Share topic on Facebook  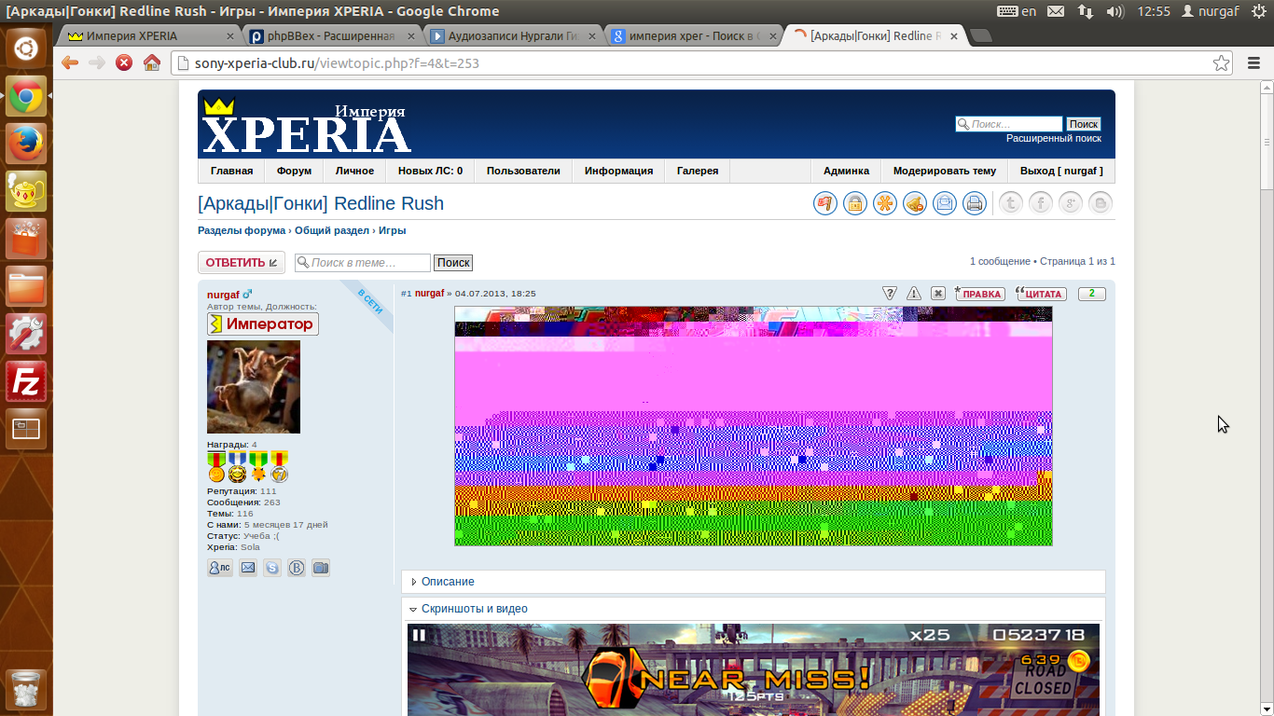tap(1041, 203)
